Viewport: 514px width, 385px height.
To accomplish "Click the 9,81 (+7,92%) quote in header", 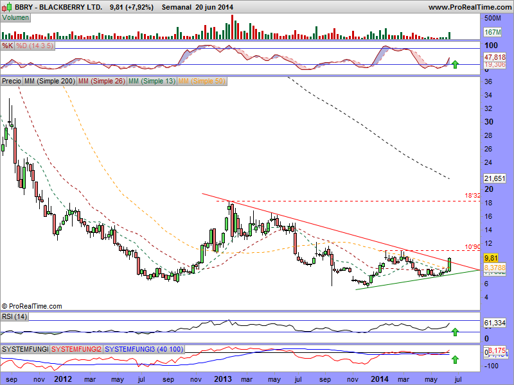I will click(x=132, y=7).
